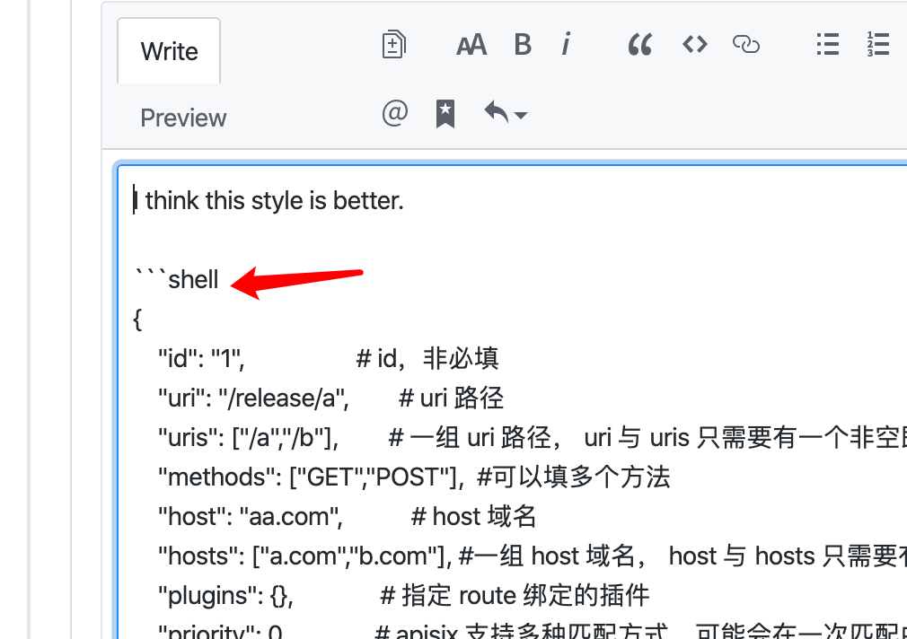Viewport: 907px width, 639px height.
Task: Toggle bold formatting
Action: [523, 45]
